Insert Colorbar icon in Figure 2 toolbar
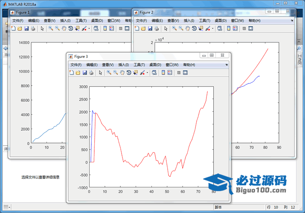 (x=229, y=29)
